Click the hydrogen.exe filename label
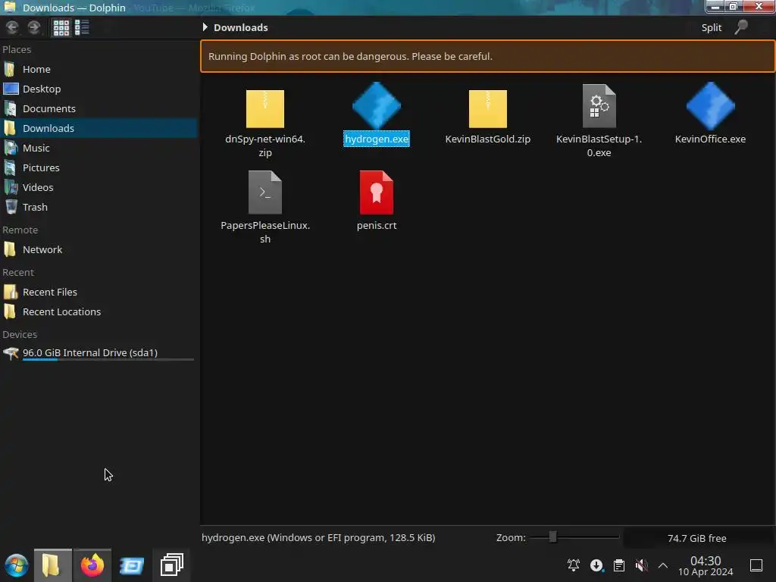 tap(377, 139)
